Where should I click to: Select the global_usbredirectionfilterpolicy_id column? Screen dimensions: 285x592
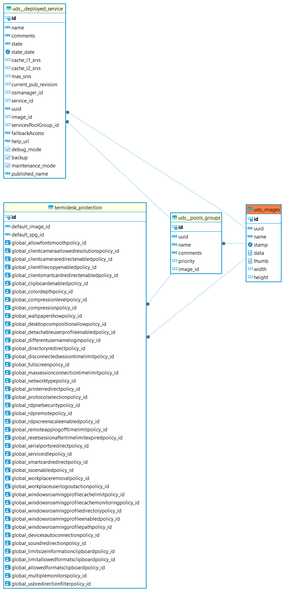click(51, 584)
